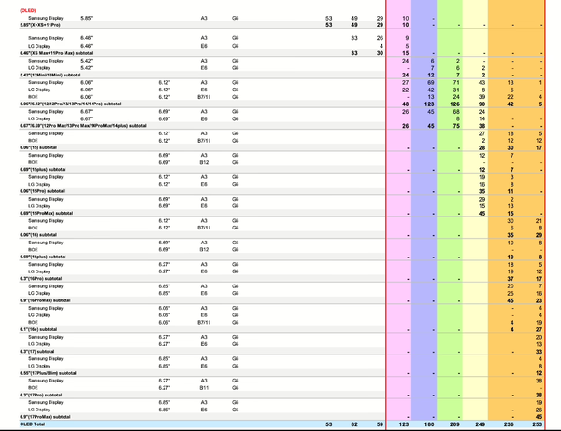This screenshot has width=561, height=431.
Task: Select the 6.06"/6.12"(12/12Pro/13/13Pro/14/14Pro) subtotal label
Action: point(70,104)
